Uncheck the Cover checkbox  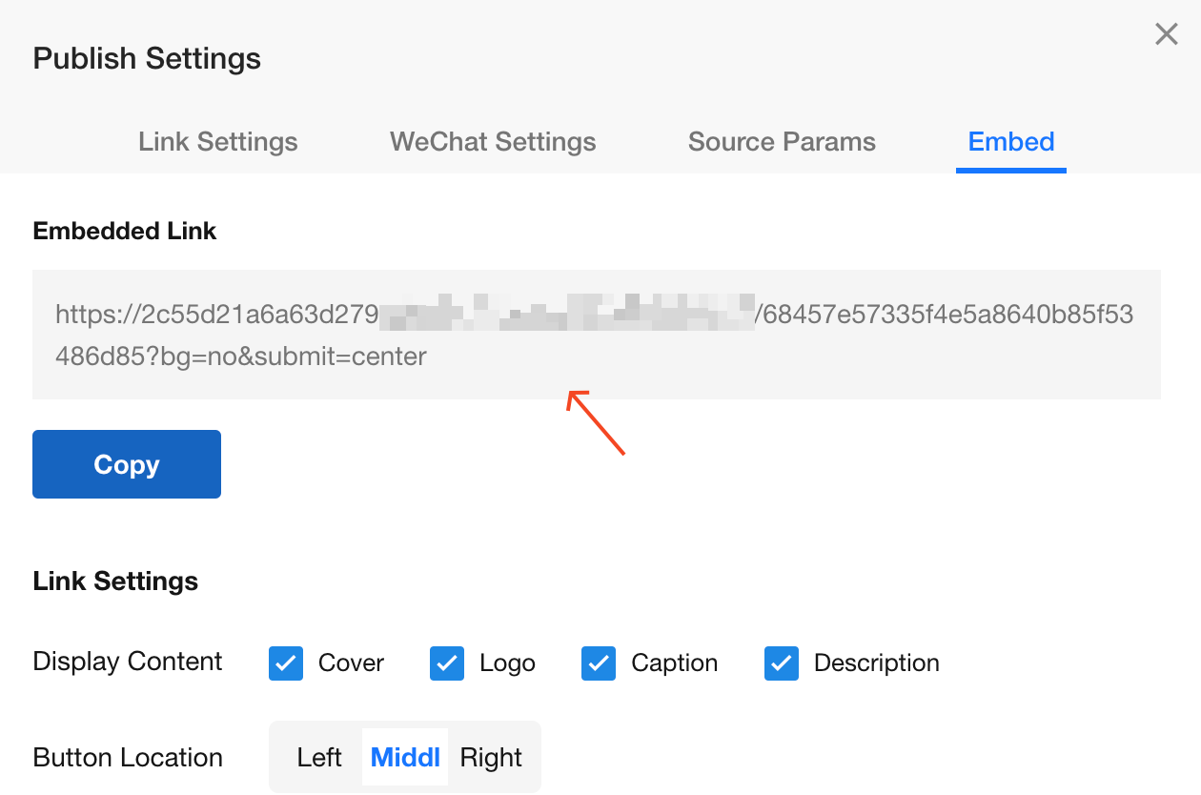point(286,663)
